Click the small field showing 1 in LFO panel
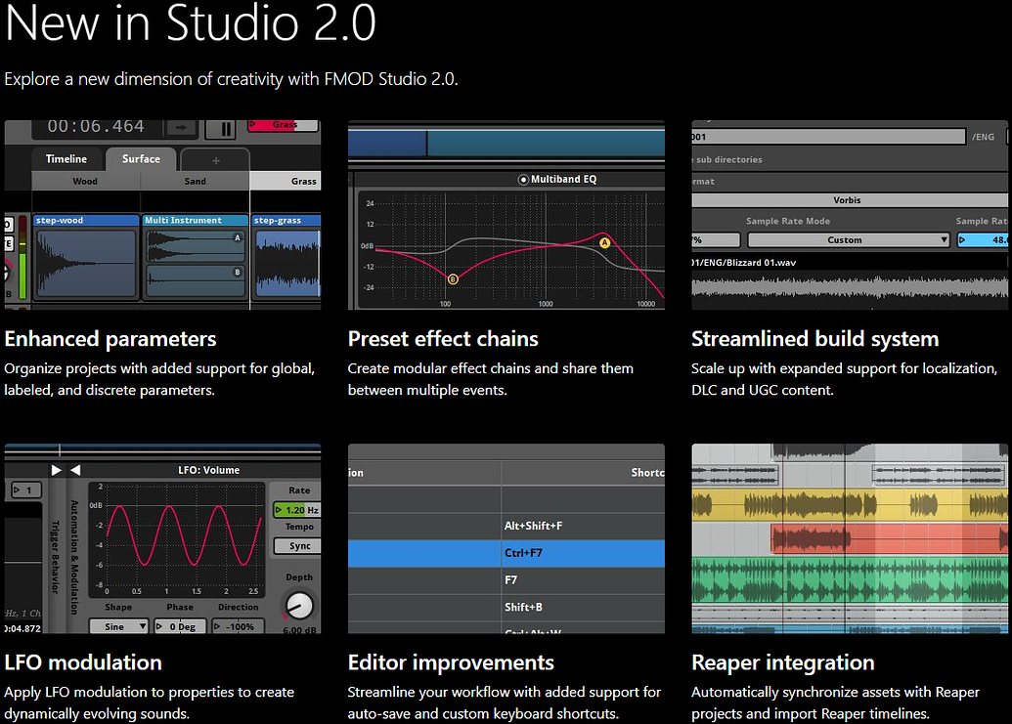 tap(26, 490)
